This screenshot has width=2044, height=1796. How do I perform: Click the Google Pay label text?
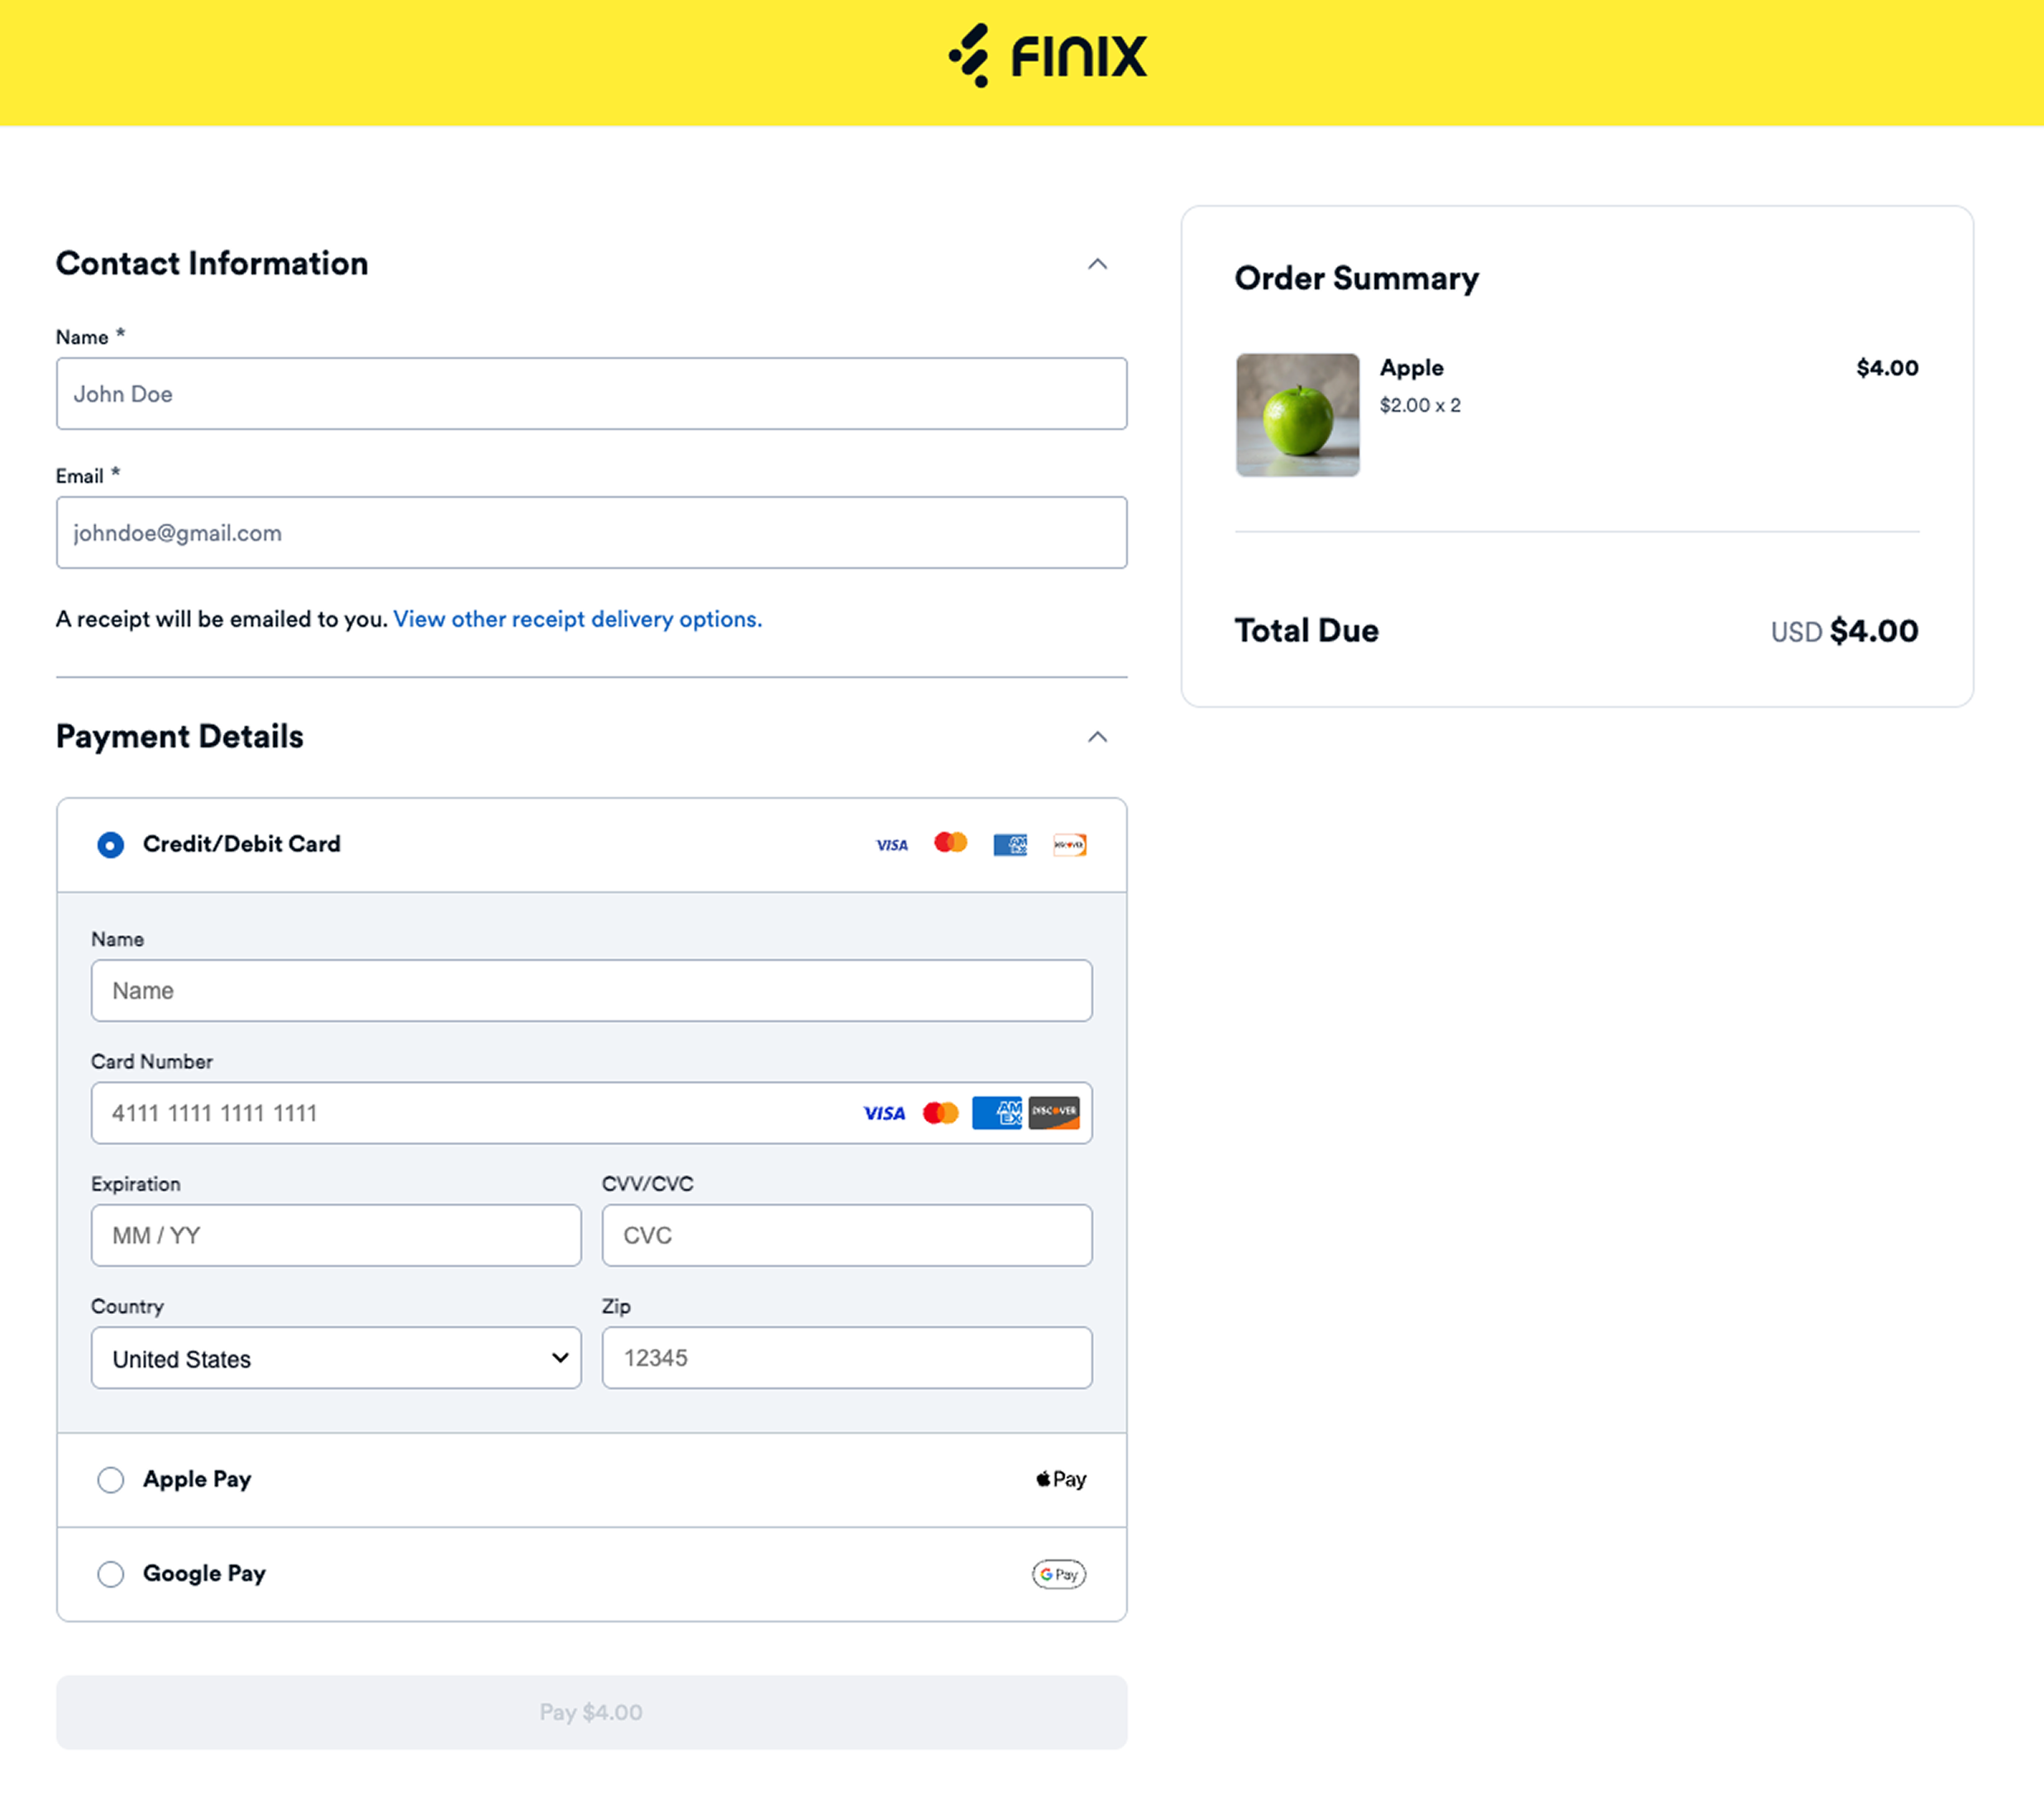(x=204, y=1574)
